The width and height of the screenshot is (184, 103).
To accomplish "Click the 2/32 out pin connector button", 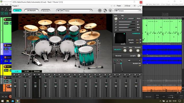I will point(127,6).
